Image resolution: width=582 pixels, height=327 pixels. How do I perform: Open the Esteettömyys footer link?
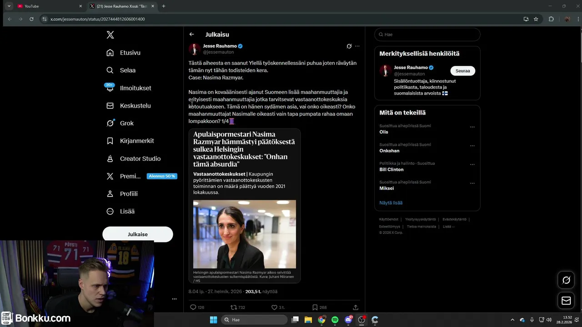tap(390, 226)
